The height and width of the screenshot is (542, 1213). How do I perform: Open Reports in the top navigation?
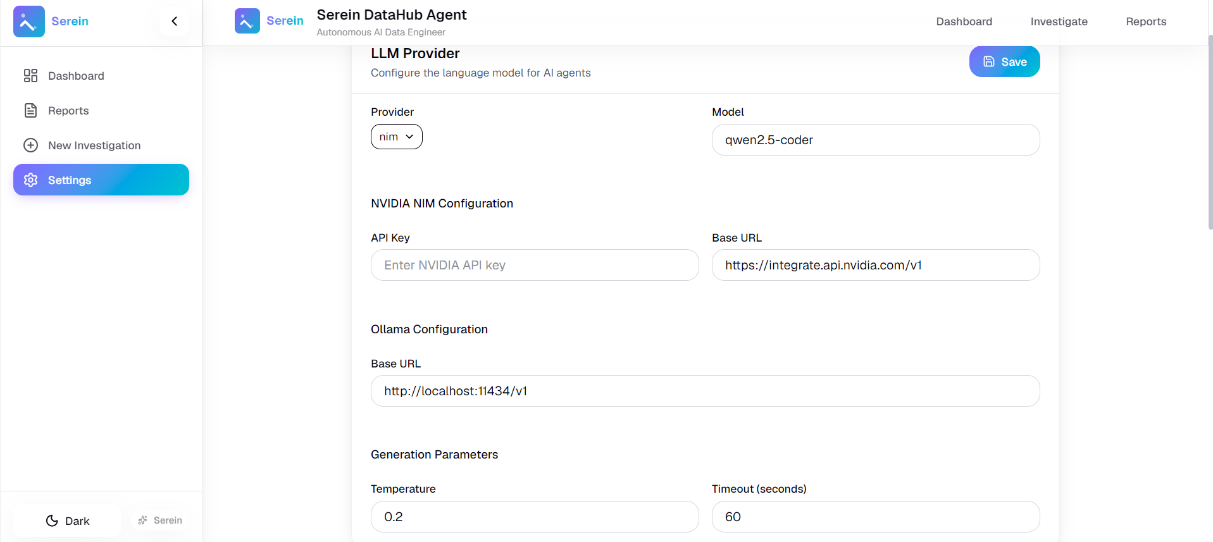[1146, 22]
